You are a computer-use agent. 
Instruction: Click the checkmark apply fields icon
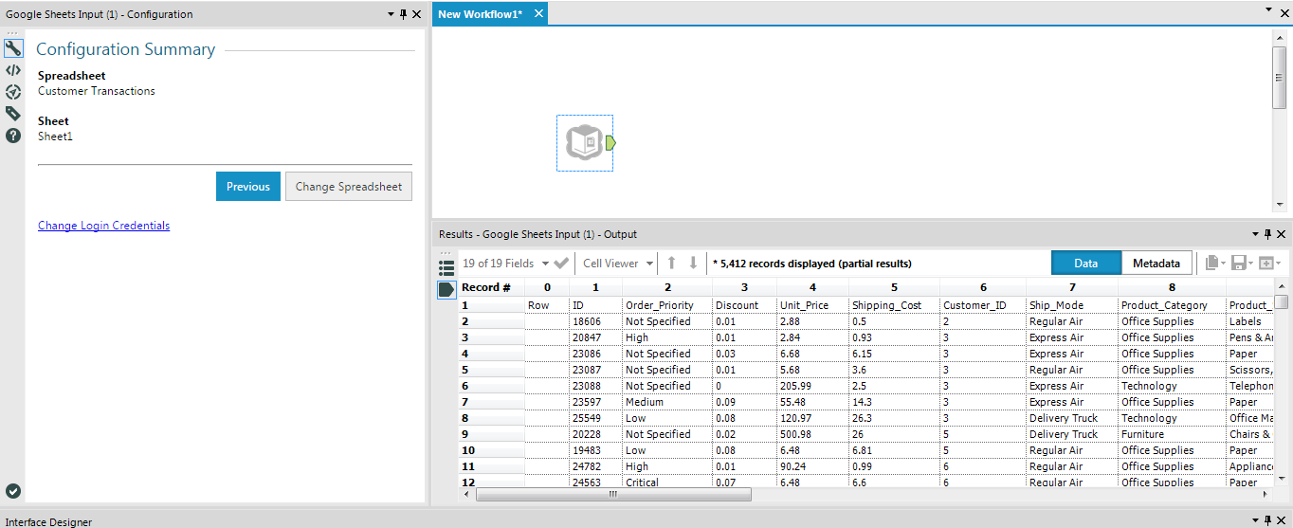pyautogui.click(x=561, y=264)
